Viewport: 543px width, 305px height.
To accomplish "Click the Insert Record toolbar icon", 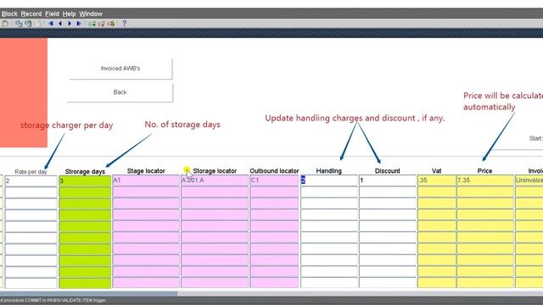I will point(92,24).
